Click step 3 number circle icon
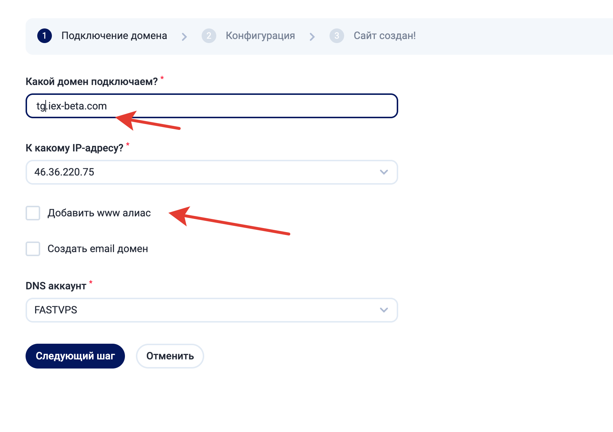The height and width of the screenshot is (432, 613). tap(337, 36)
